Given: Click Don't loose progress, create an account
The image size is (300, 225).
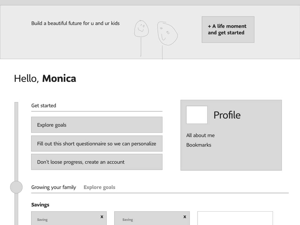Looking at the screenshot, I should coord(97,162).
